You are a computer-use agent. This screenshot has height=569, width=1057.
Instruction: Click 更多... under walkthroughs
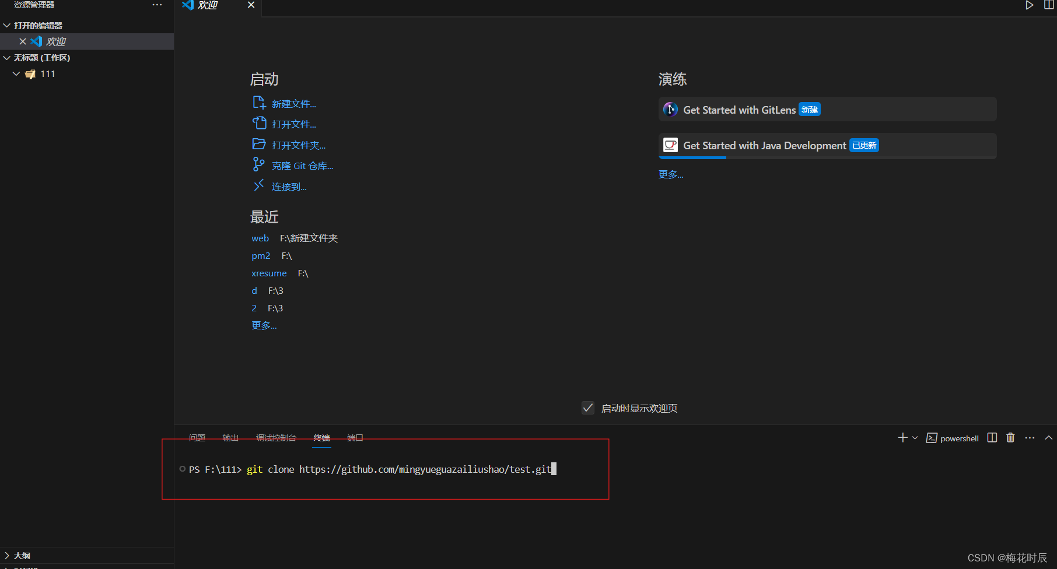pyautogui.click(x=671, y=174)
